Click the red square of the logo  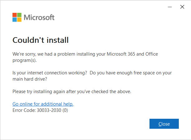[15, 15]
